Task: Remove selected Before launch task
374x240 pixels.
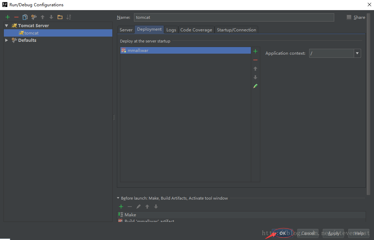Action: pyautogui.click(x=130, y=207)
